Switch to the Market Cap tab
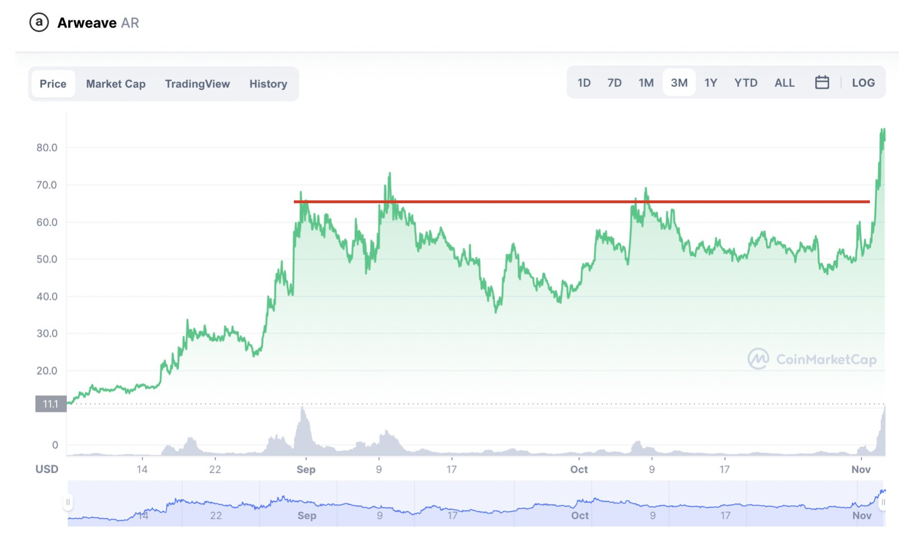This screenshot has height=534, width=899. (116, 84)
